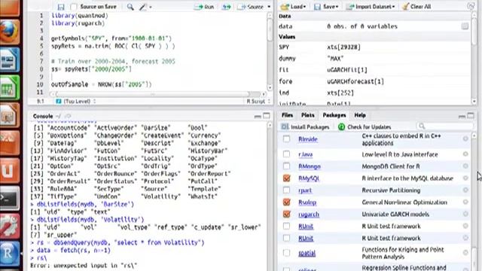Open the data frame grid viewer icon

[465, 26]
